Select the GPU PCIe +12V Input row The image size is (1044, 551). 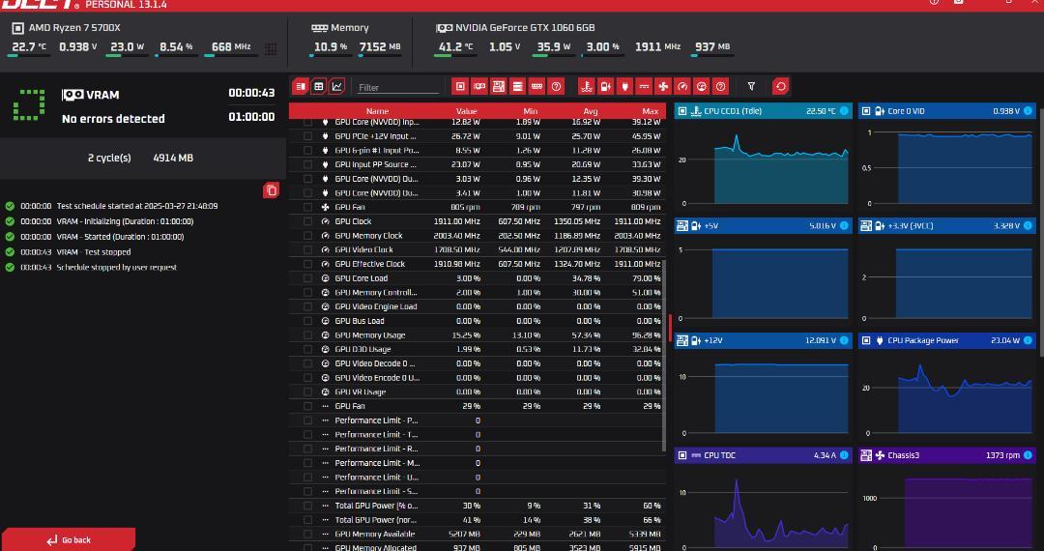[477, 135]
